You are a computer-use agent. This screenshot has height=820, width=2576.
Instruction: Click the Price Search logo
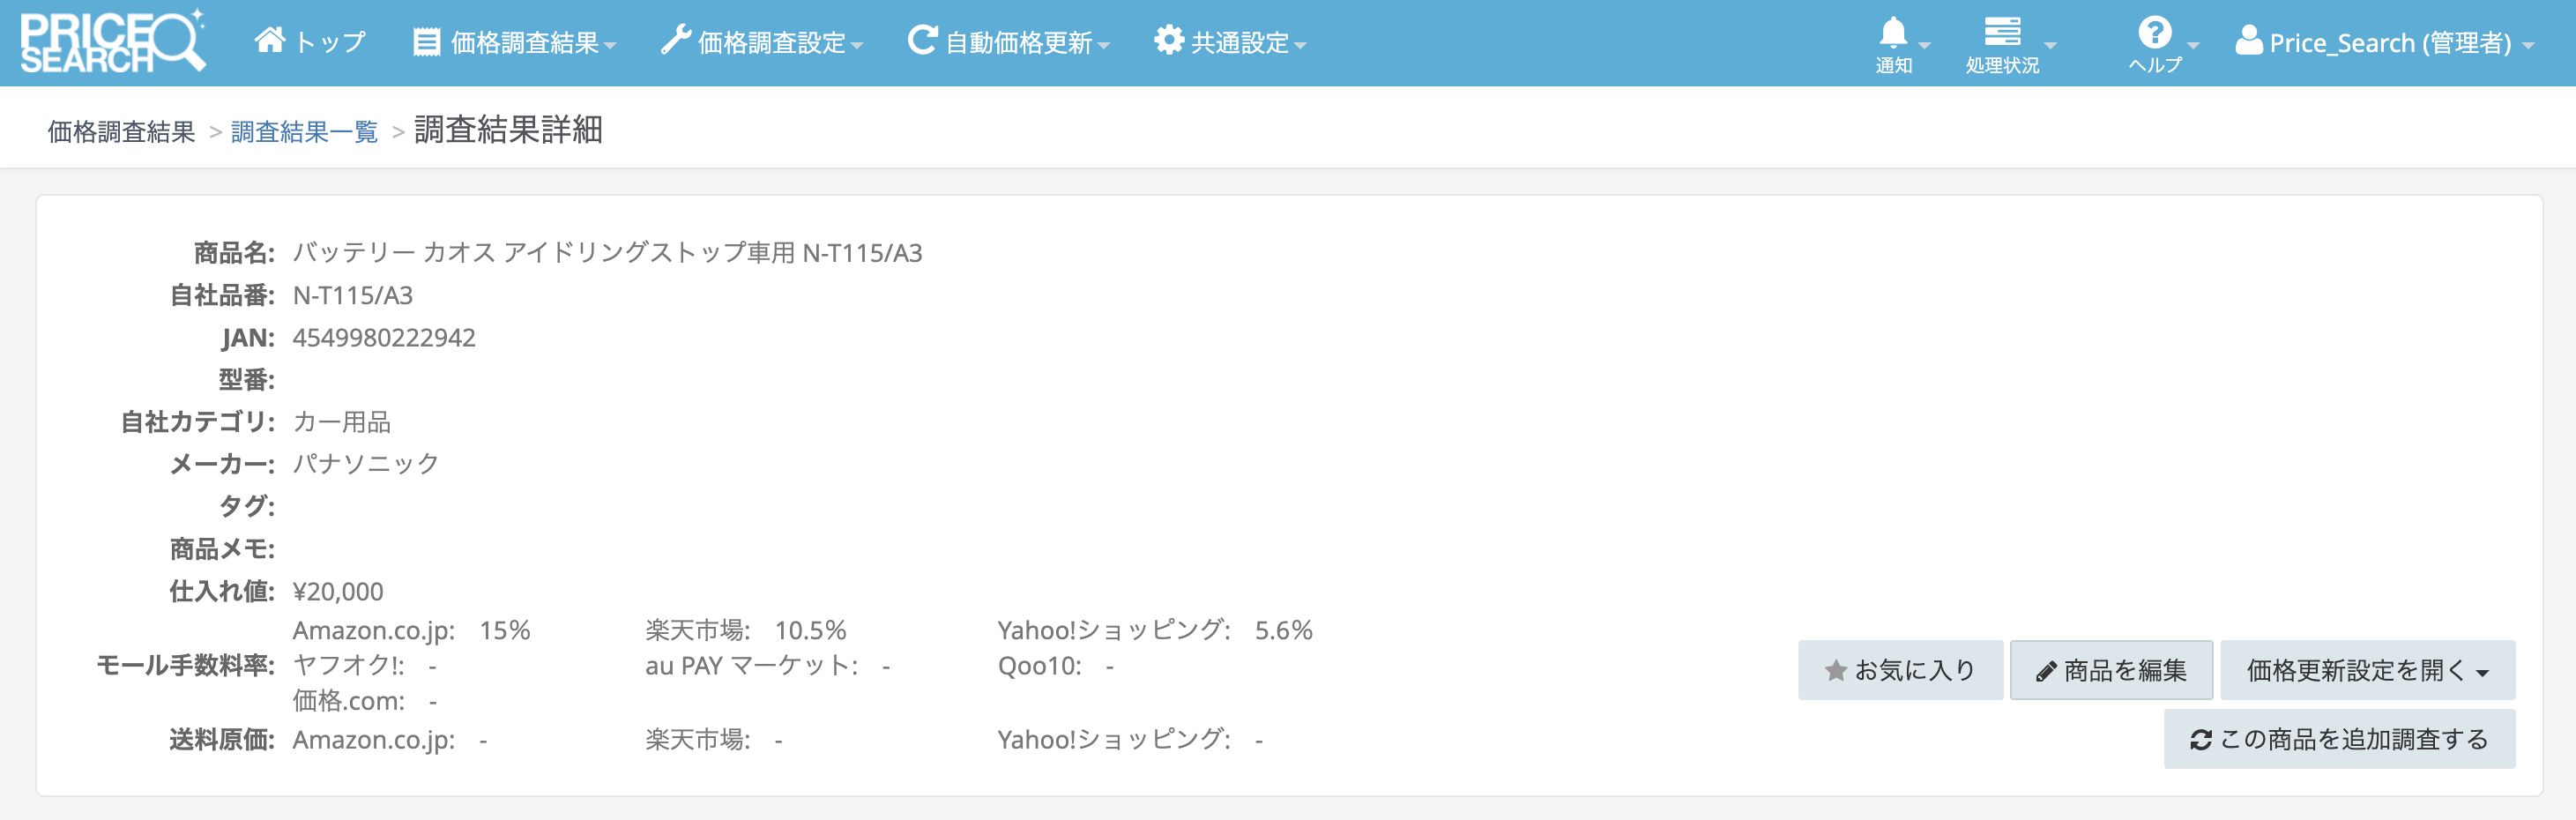pos(112,42)
